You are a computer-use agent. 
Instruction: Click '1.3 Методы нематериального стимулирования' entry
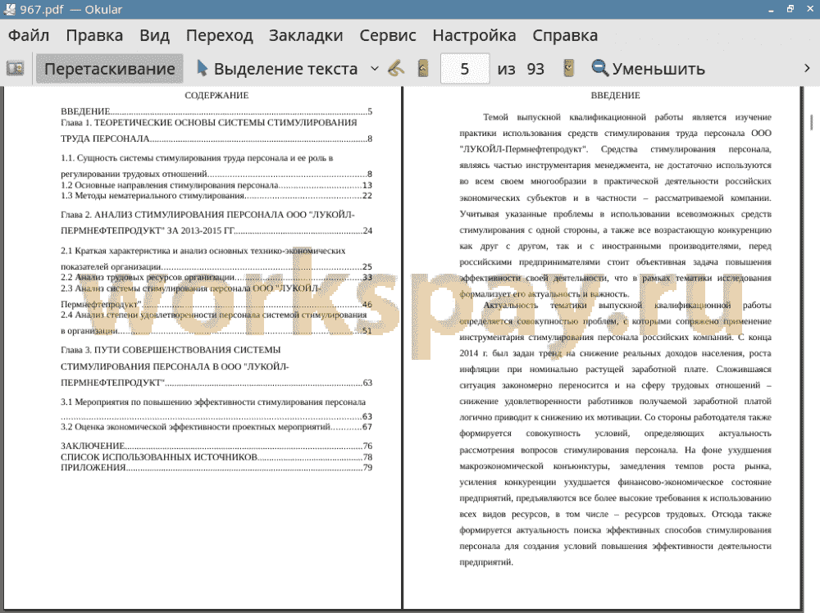(216, 195)
